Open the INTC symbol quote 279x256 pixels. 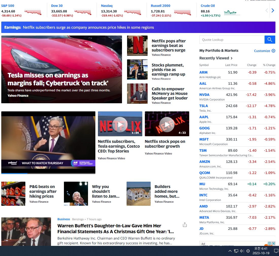tap(203, 195)
